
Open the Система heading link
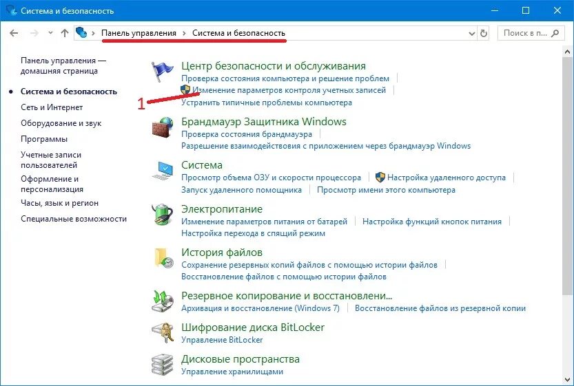[x=202, y=165]
